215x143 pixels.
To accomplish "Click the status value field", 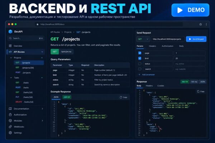I will pyautogui.click(x=190, y=64).
